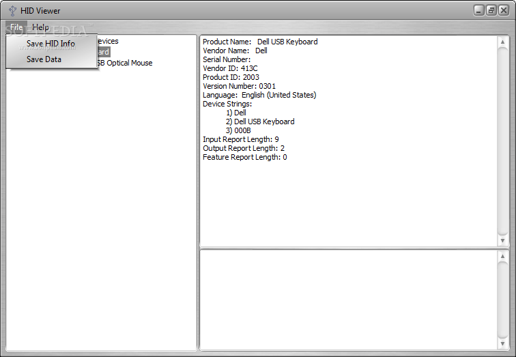This screenshot has height=357, width=516.
Task: Click the Device Strings: label
Action: pyautogui.click(x=227, y=104)
